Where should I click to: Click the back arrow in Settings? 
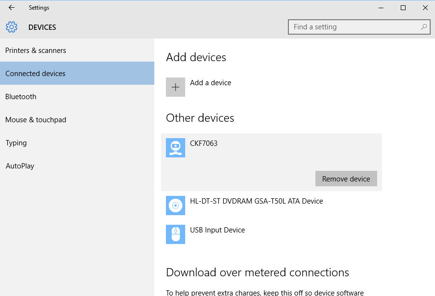(x=12, y=8)
